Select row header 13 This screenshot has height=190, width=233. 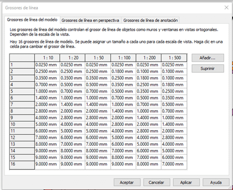click(22, 144)
